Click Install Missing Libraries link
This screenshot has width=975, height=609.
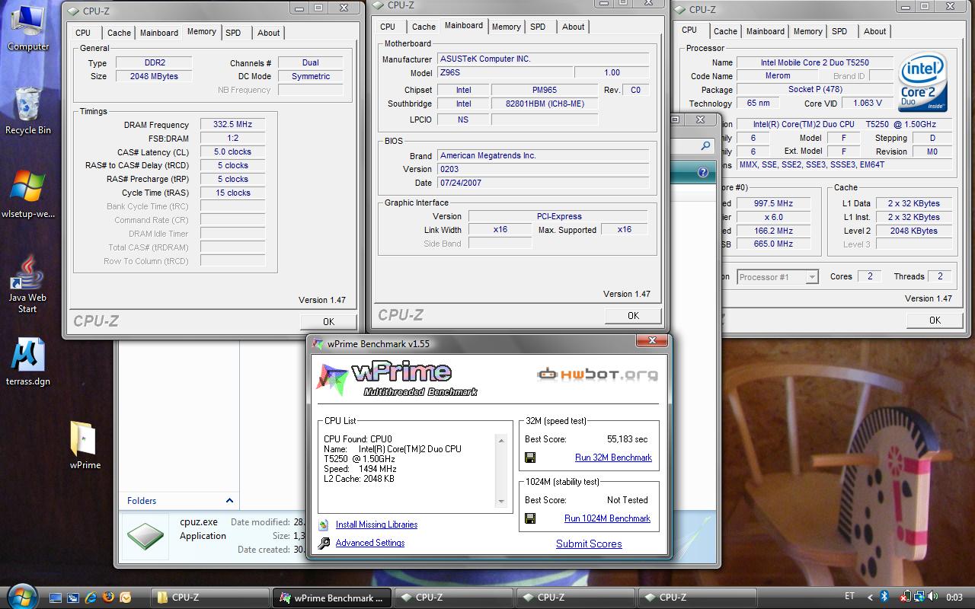376,525
